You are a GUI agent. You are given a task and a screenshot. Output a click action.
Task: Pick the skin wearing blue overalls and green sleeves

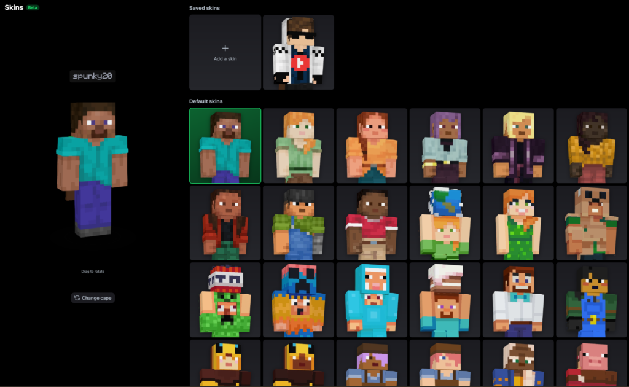298,223
